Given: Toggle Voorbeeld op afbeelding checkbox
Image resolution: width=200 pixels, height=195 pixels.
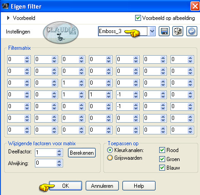Looking at the screenshot, I should pos(138,18).
